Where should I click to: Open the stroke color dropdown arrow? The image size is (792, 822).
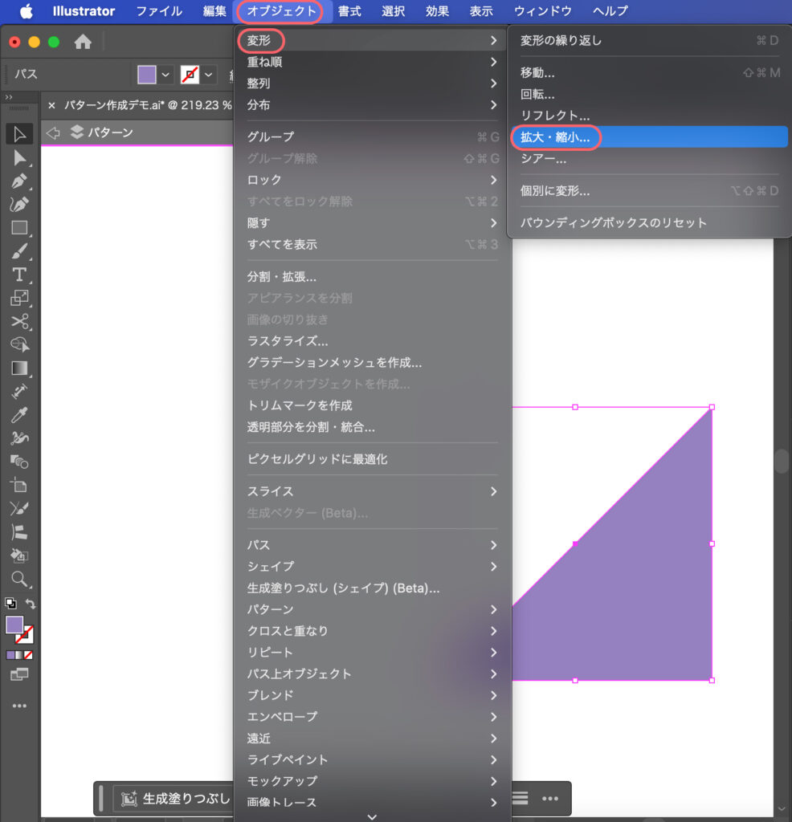click(x=209, y=75)
